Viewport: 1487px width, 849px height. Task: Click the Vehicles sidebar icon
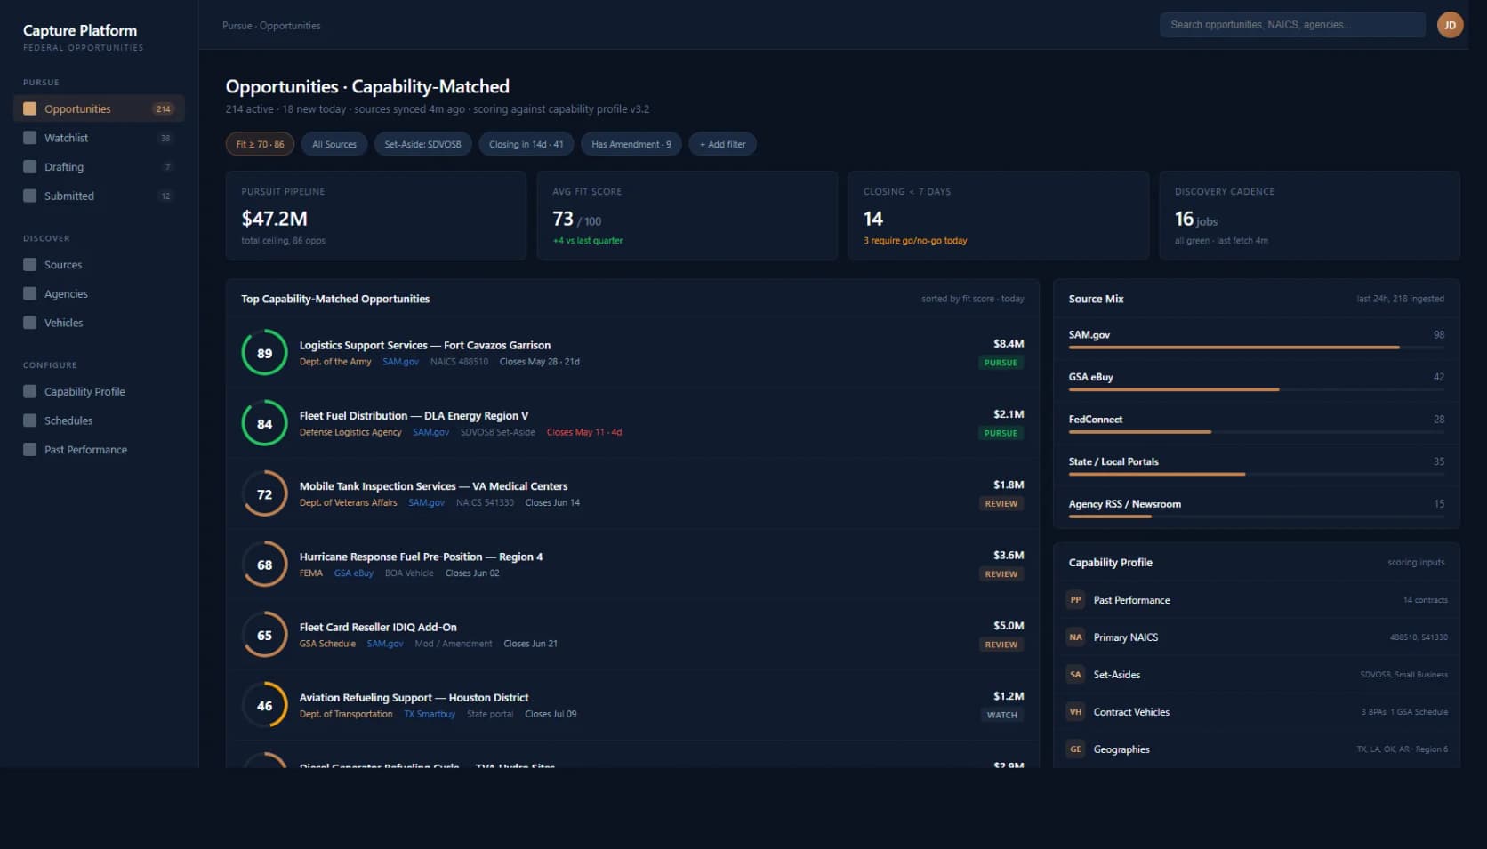tap(30, 323)
